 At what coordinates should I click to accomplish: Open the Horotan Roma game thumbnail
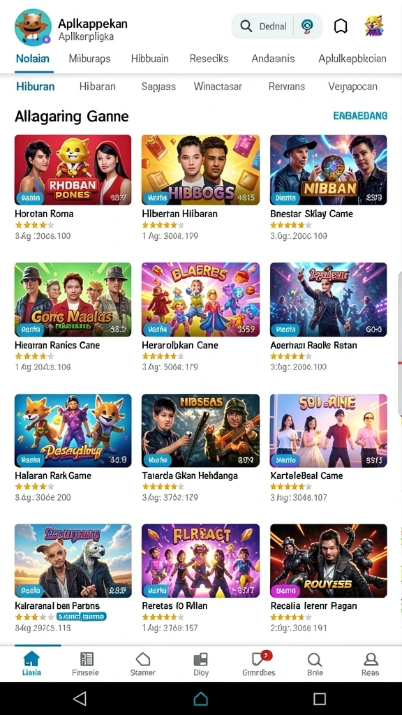(73, 170)
